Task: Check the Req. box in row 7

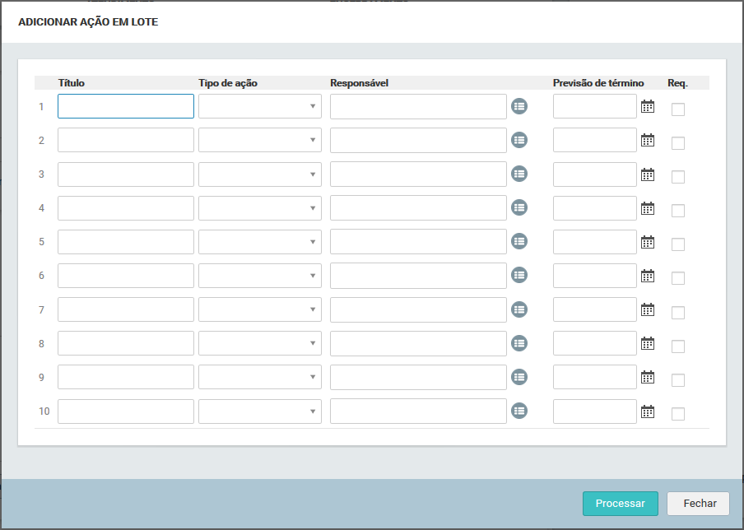Action: pos(678,313)
